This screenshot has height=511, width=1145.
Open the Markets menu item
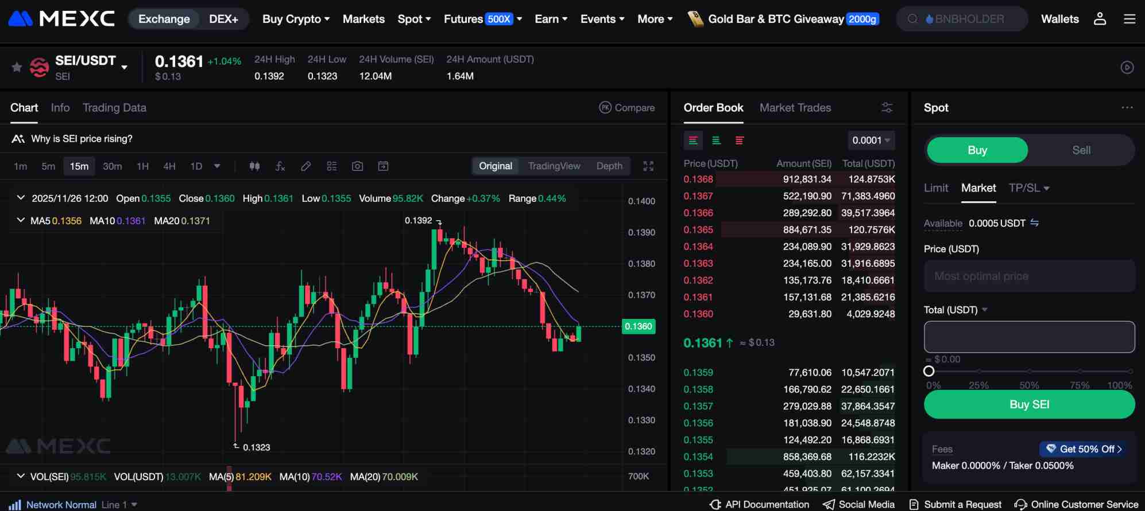(x=363, y=19)
